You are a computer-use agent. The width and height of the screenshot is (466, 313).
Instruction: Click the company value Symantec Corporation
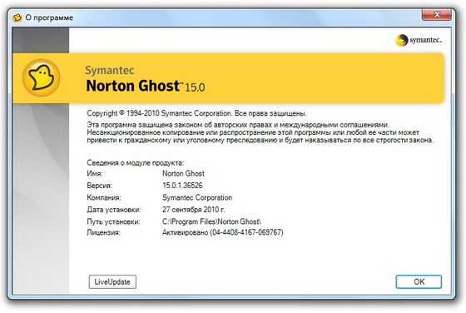(197, 197)
